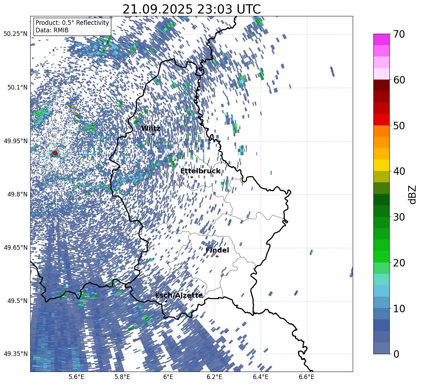Click the Data: RMIB text
Viewport: 421px width, 384px height.
coord(52,30)
